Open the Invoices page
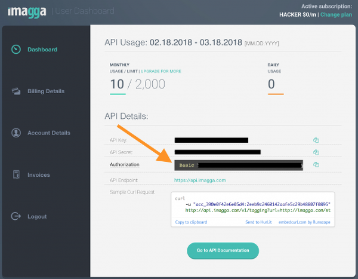The height and width of the screenshot is (279, 358). pyautogui.click(x=39, y=175)
